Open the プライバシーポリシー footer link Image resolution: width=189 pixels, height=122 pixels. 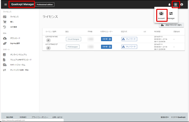pos(40,117)
